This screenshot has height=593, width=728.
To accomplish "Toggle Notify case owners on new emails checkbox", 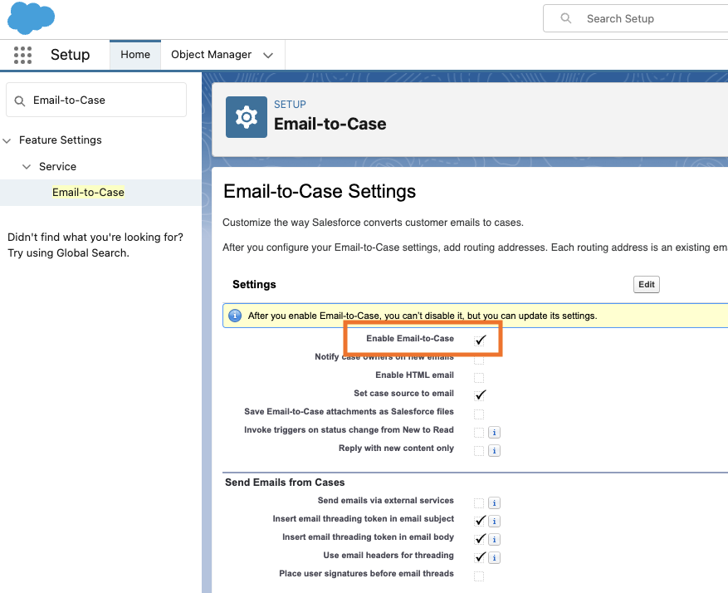I will click(479, 360).
